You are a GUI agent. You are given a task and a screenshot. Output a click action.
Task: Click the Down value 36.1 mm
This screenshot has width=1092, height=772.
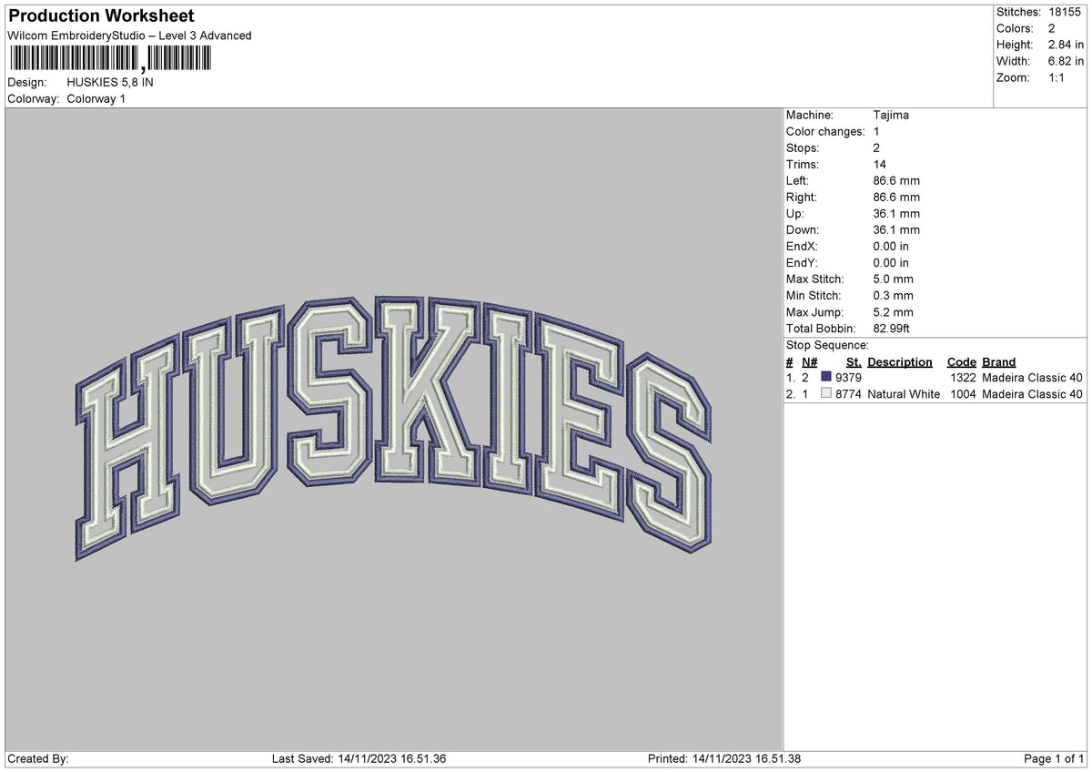point(896,229)
